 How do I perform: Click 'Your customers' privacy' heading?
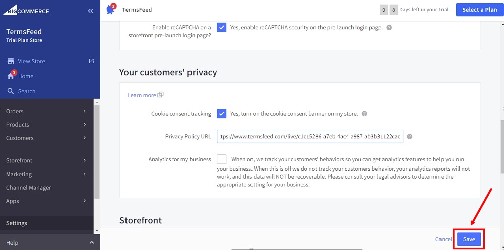tap(168, 72)
